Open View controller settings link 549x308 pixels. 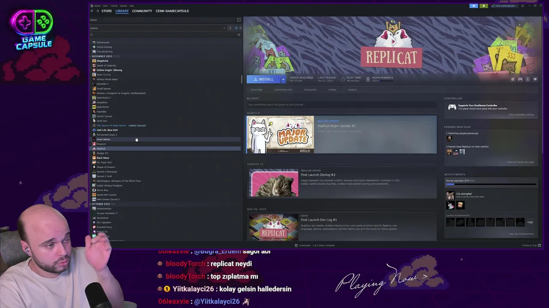521,115
